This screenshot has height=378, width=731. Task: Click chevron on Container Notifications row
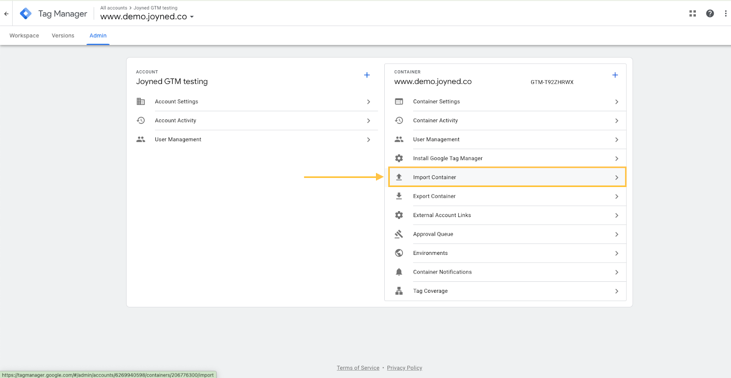point(617,272)
